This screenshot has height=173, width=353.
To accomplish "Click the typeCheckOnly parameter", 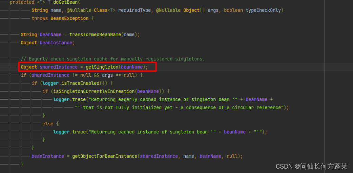I will [x=263, y=10].
